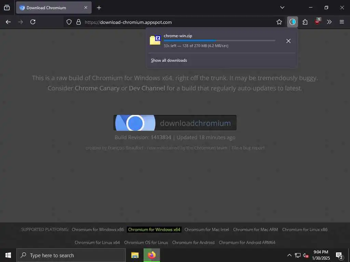Image resolution: width=350 pixels, height=262 pixels.
Task: Open a new tab
Action: click(99, 8)
